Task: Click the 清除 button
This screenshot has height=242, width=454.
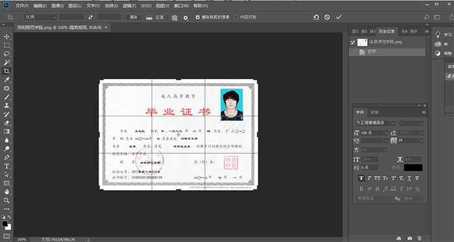Action: (x=134, y=17)
